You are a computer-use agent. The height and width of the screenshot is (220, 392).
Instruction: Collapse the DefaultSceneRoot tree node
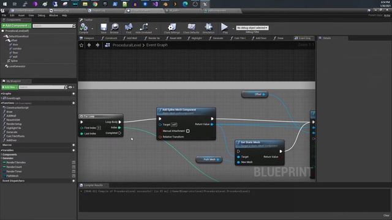tap(4, 37)
